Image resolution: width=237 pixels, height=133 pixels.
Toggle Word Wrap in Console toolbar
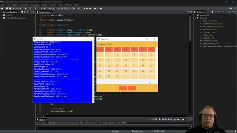[x=166, y=120]
